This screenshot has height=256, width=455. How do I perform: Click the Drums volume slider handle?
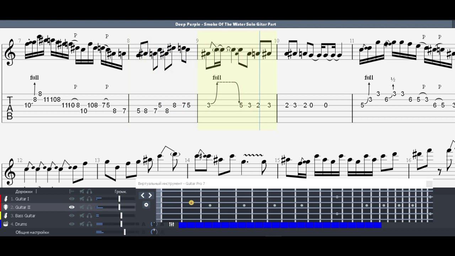[x=121, y=224]
